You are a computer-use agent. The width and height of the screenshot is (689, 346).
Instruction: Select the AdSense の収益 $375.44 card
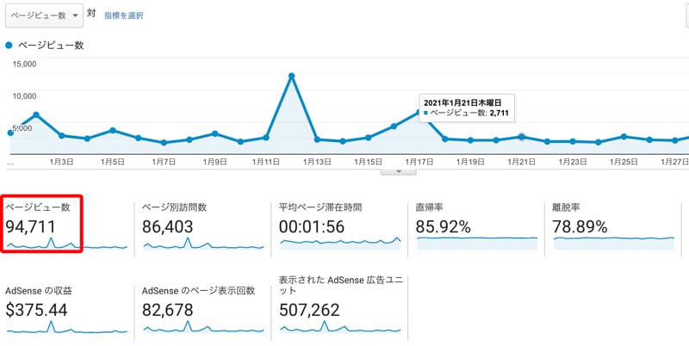[x=66, y=310]
